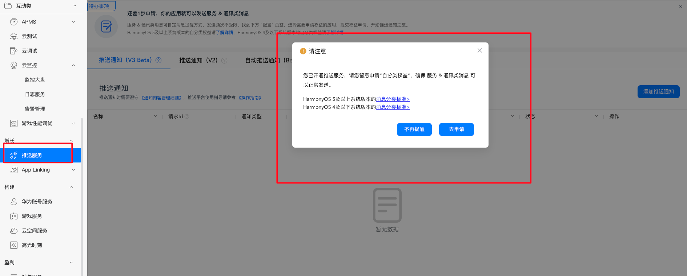Open 日志服务 in the sidebar
Image resolution: width=687 pixels, height=276 pixels.
point(35,94)
